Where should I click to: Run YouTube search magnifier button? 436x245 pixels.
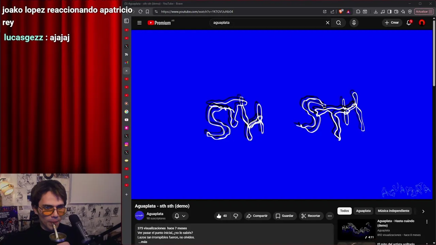pos(339,22)
